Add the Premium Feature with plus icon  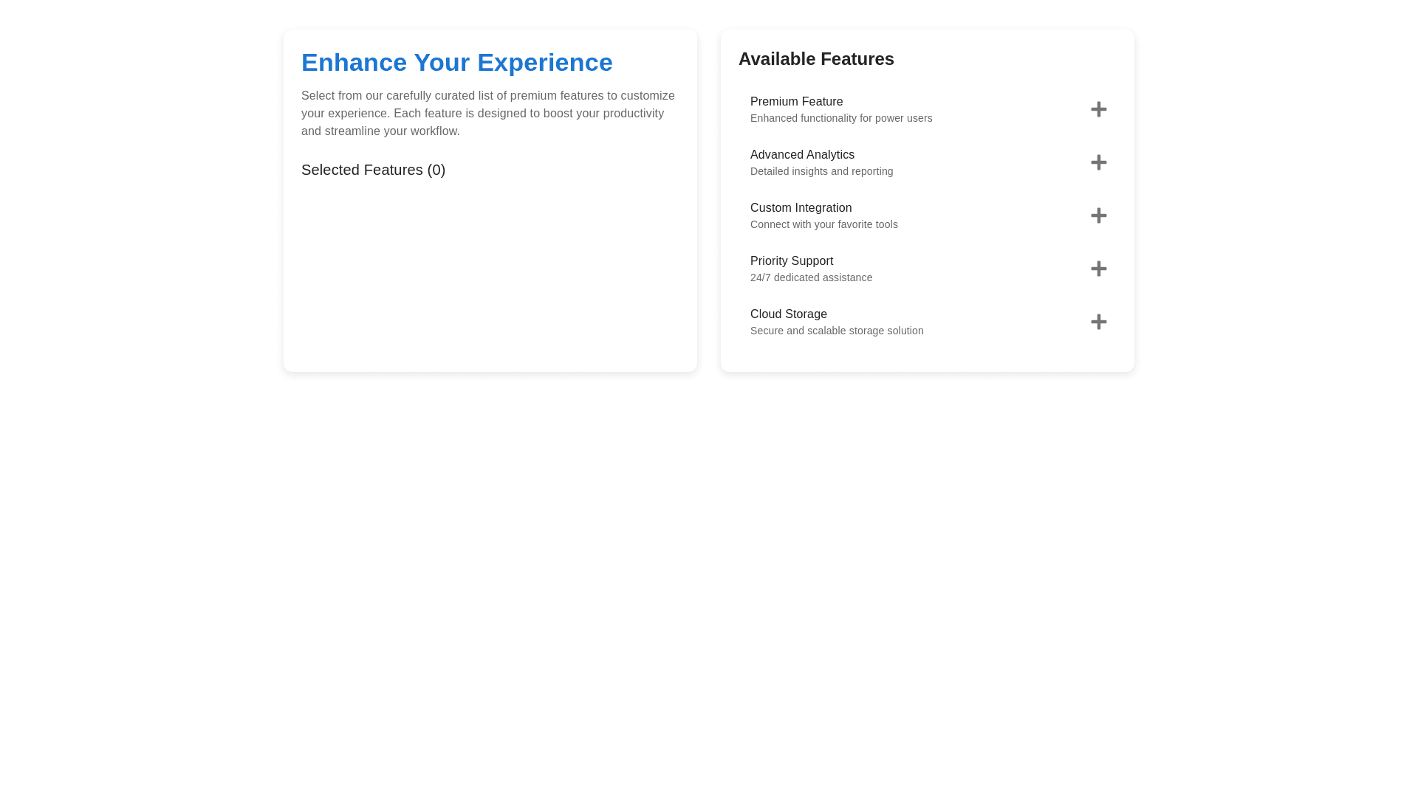1098,109
